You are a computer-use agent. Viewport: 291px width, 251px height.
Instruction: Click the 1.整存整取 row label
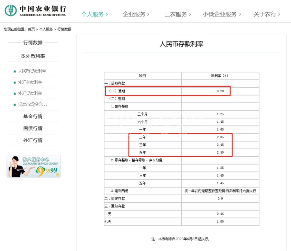click(x=120, y=106)
